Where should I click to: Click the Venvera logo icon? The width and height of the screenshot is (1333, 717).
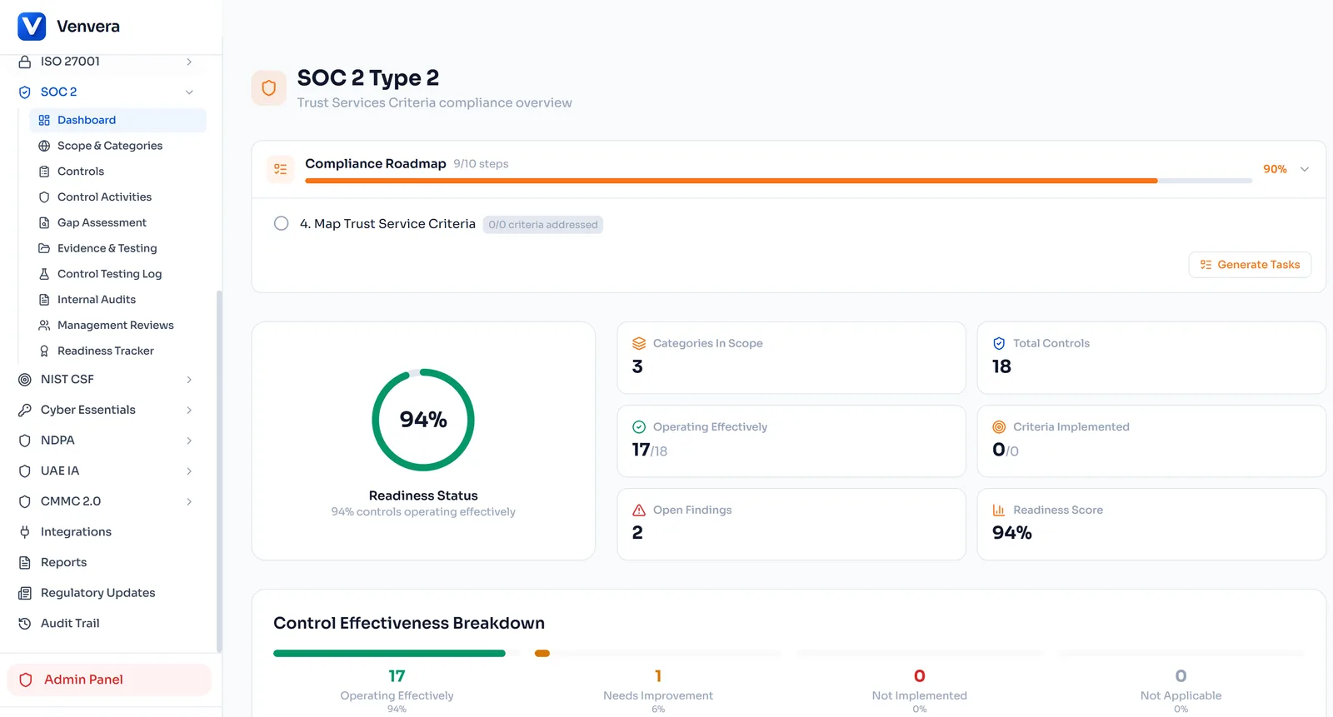click(x=32, y=26)
